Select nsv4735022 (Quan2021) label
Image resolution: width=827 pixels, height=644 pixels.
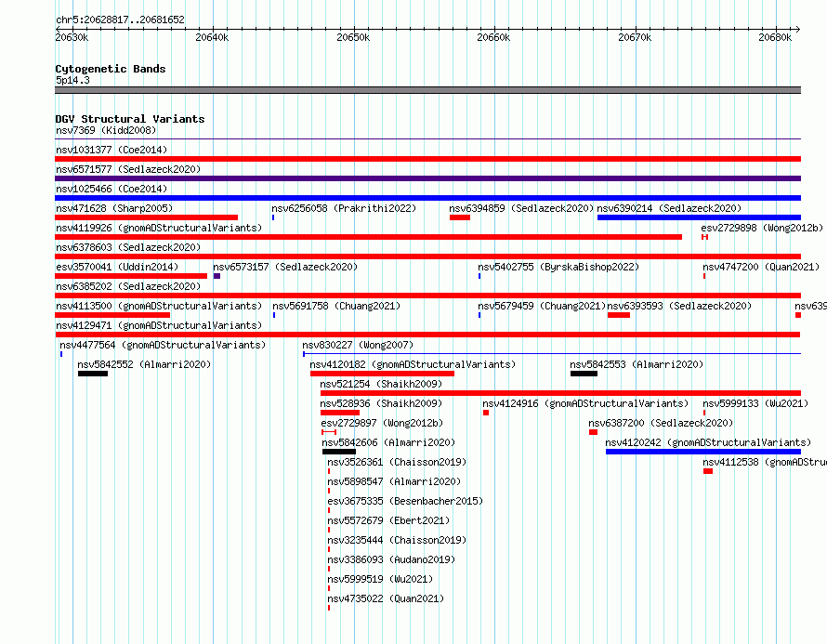(386, 598)
